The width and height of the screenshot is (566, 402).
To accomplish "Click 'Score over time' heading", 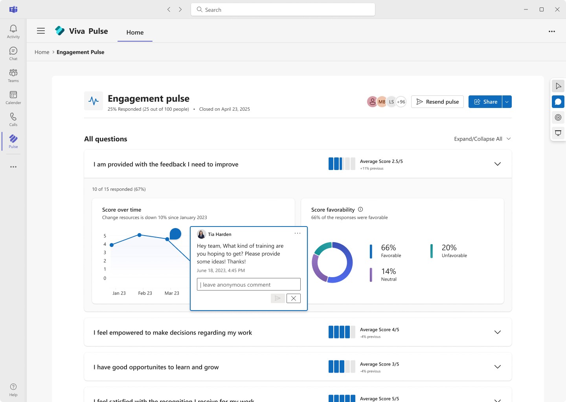I will 121,210.
